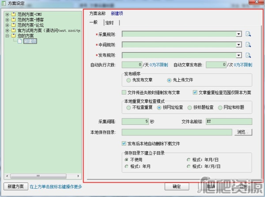Select 按标题检查 radio option
The width and height of the screenshot is (265, 197).
click(189, 108)
